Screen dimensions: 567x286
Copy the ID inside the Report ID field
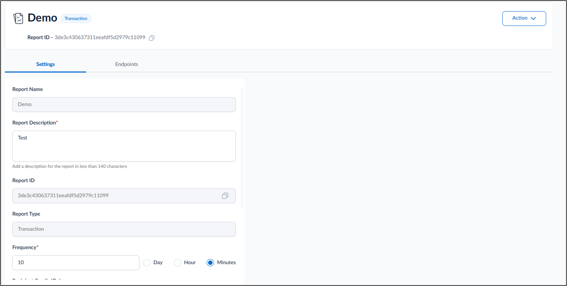[225, 196]
